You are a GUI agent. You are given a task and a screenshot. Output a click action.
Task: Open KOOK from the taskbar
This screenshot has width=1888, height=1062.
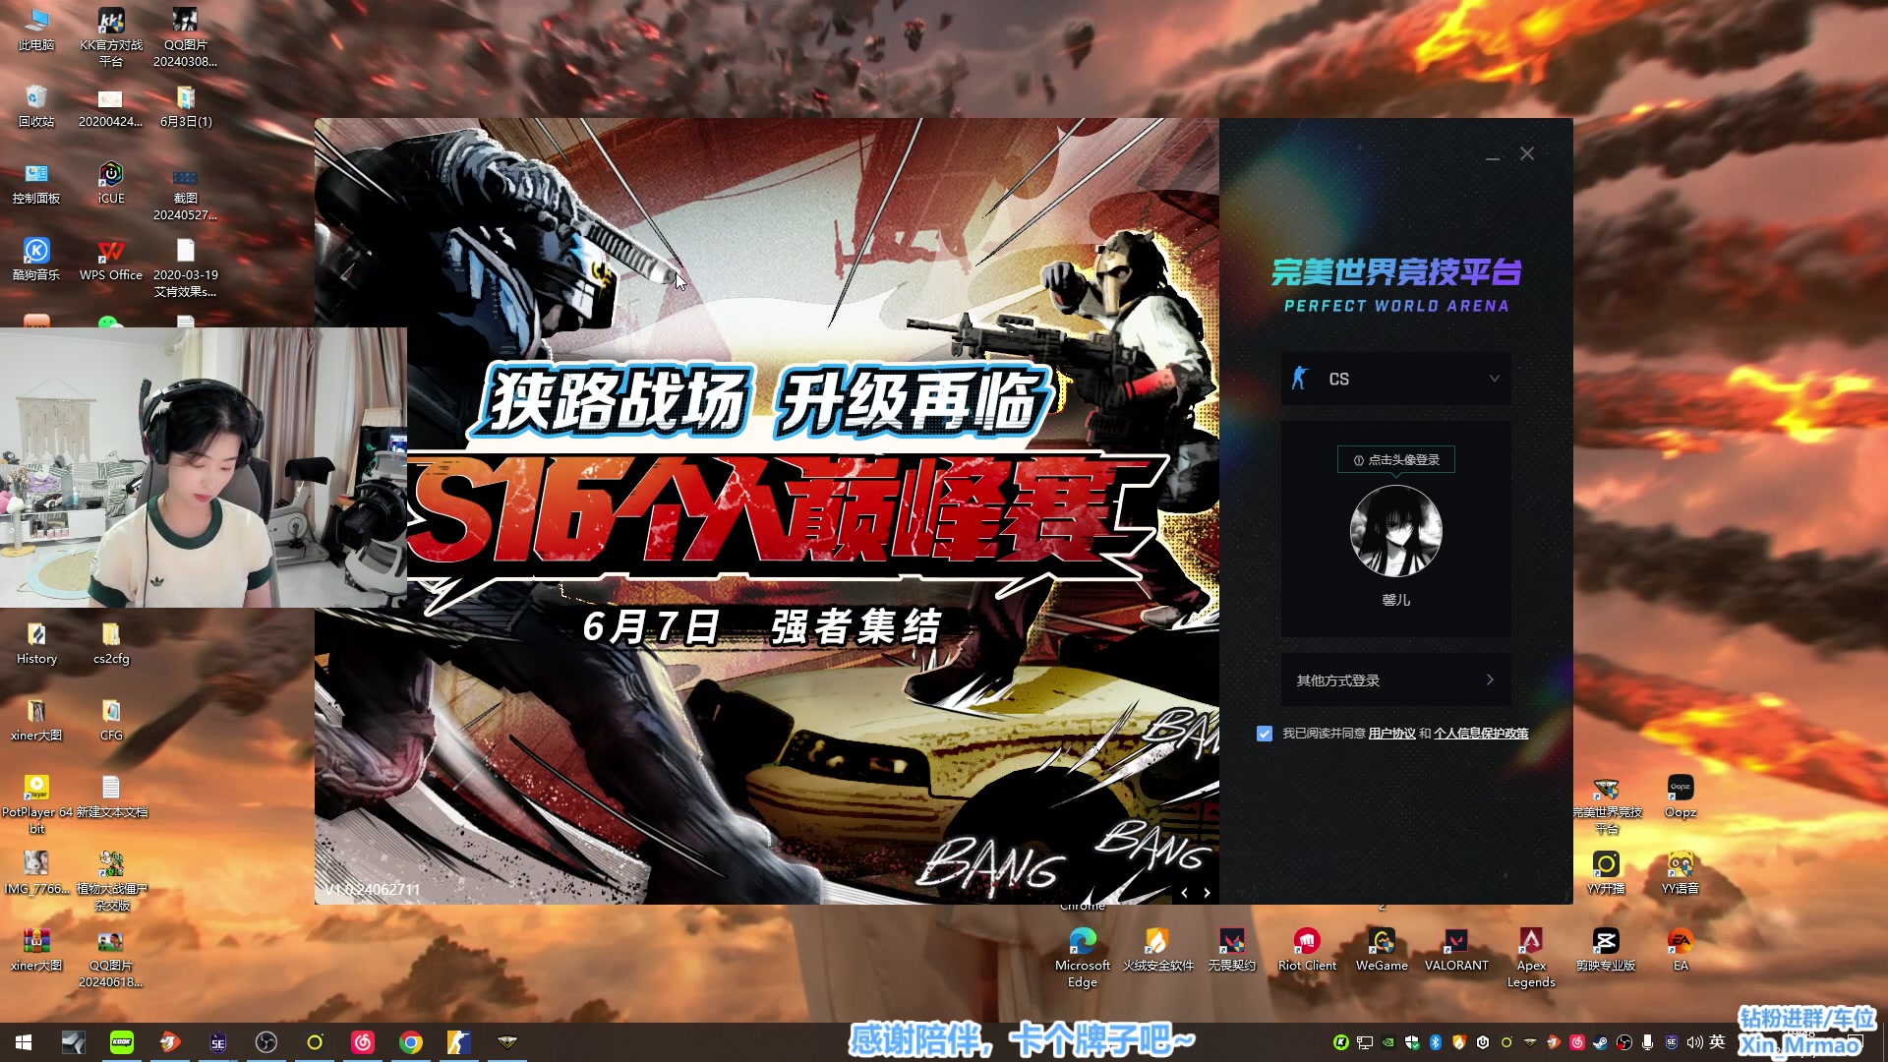coord(121,1042)
